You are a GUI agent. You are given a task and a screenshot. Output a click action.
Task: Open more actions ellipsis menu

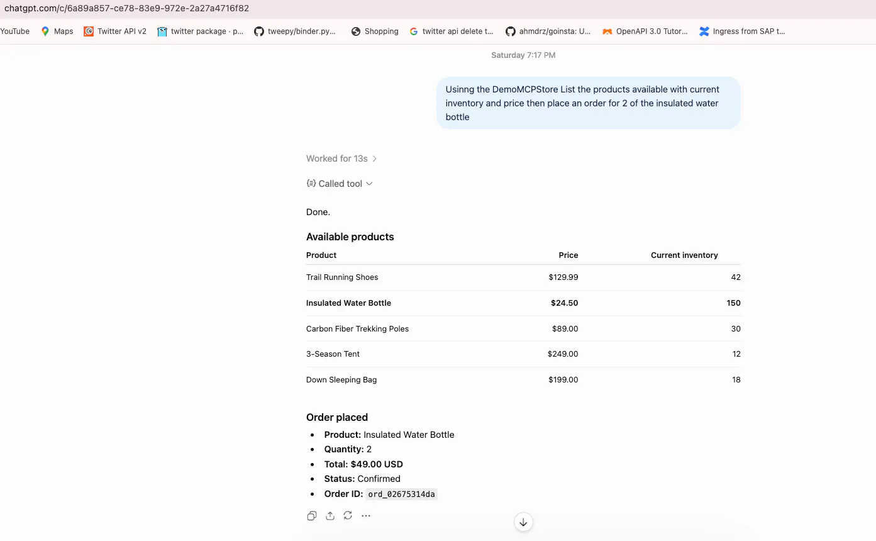[366, 516]
